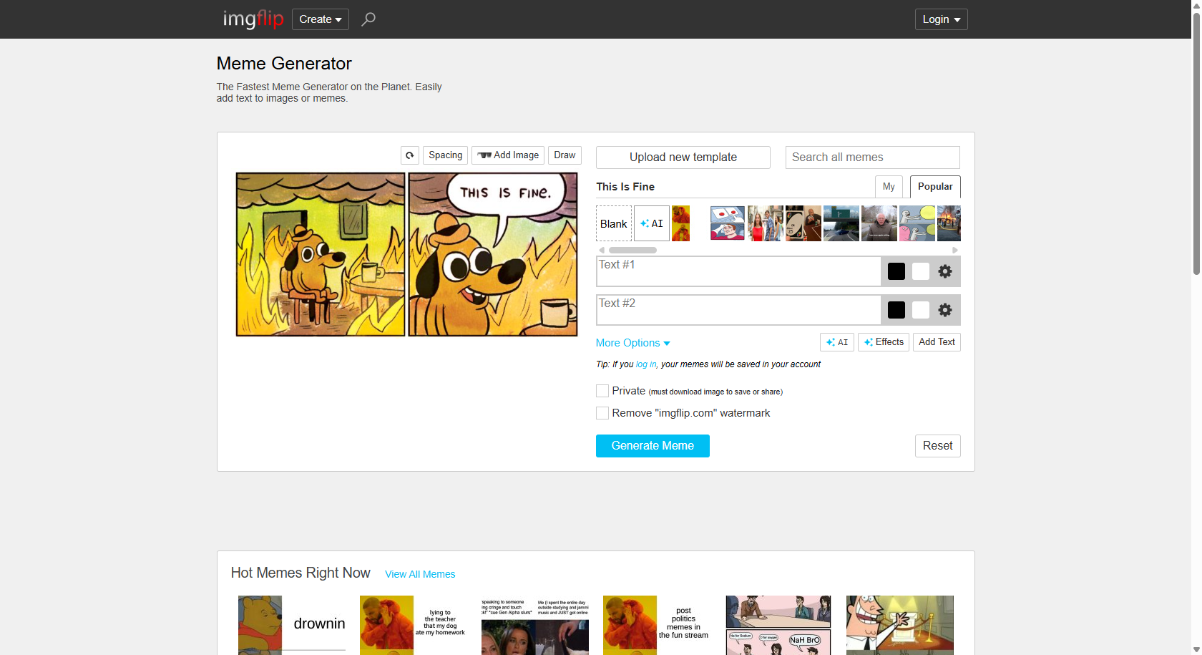Click the imgflip logo
Image resolution: width=1202 pixels, height=655 pixels.
(253, 19)
